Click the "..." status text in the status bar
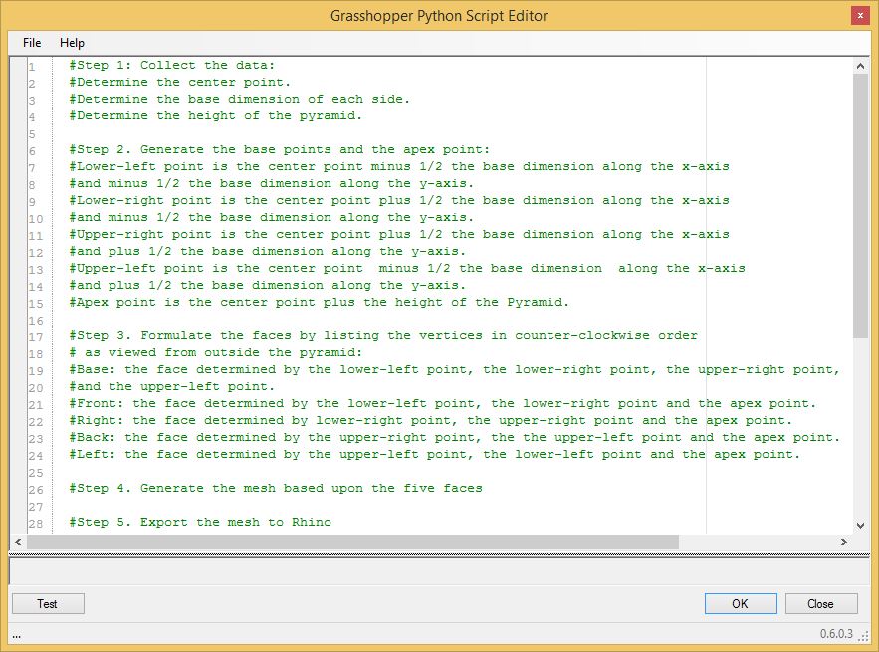 pyautogui.click(x=16, y=635)
